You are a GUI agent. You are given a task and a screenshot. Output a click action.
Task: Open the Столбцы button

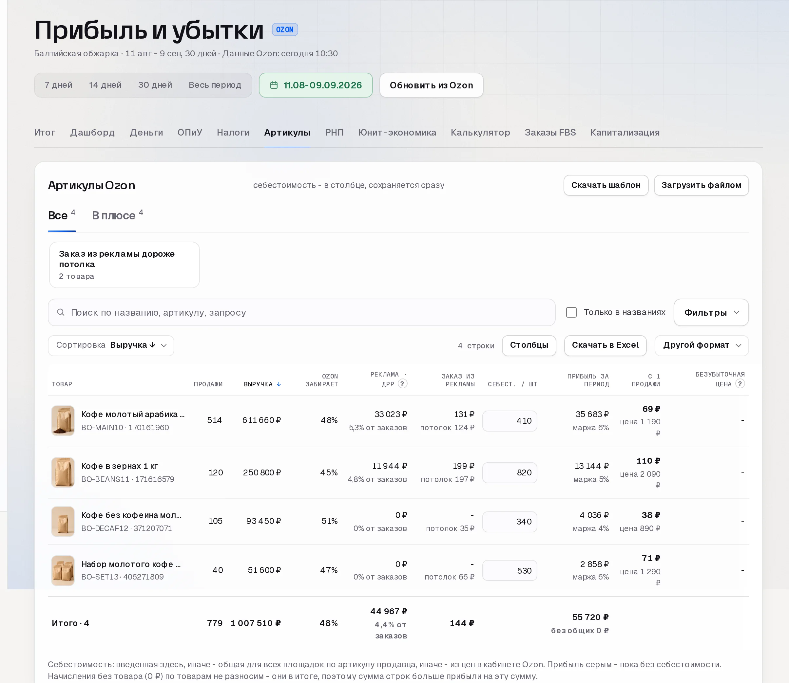(x=529, y=345)
